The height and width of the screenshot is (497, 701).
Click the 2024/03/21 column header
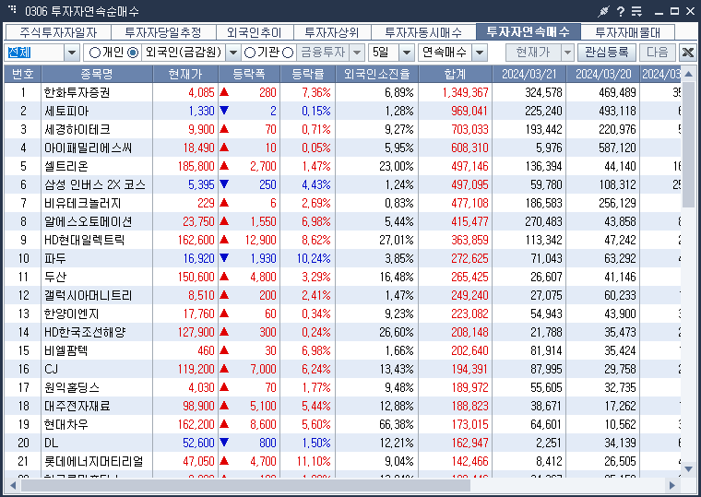pos(529,74)
